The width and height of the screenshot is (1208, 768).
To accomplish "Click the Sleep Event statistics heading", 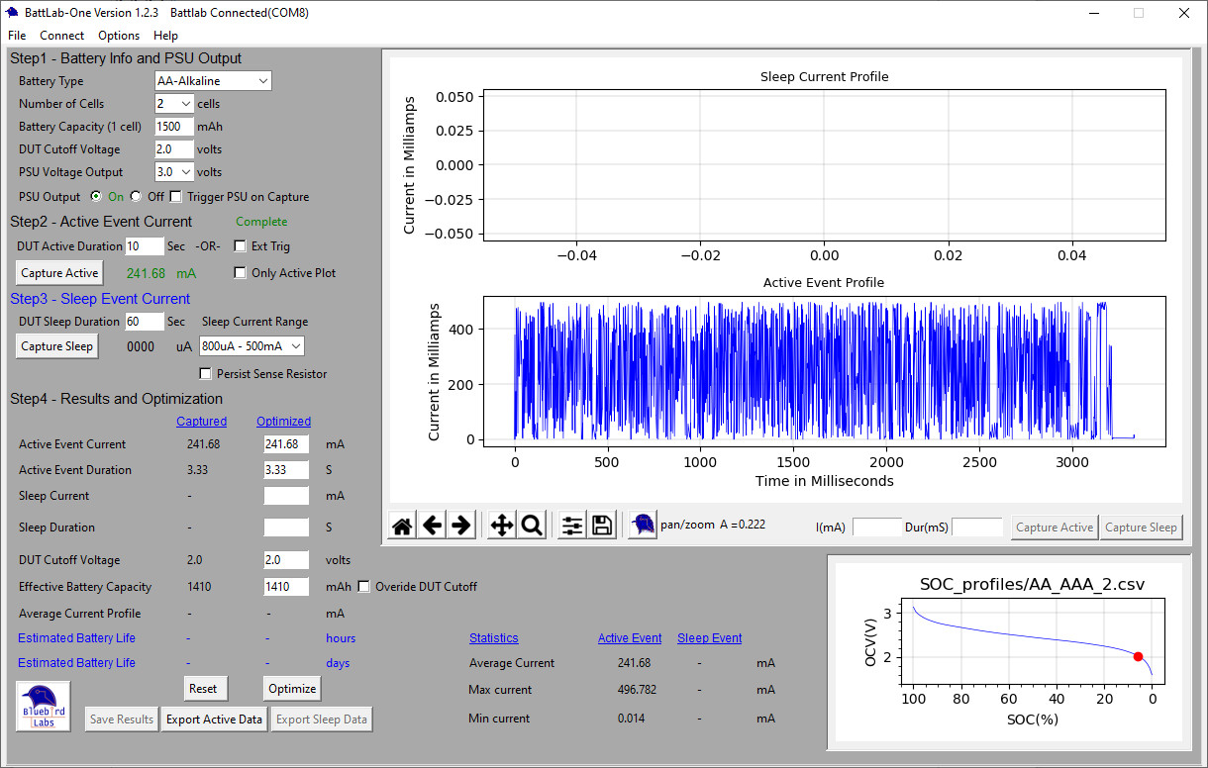I will [709, 638].
